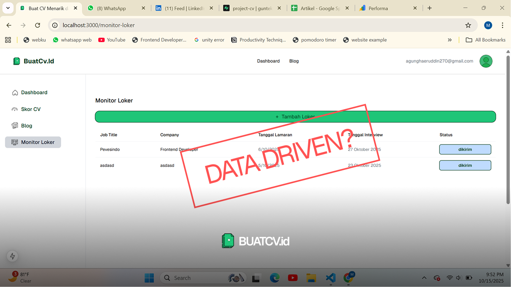
Task: Expand the tab search dropdown arrow
Action: [x=8, y=8]
